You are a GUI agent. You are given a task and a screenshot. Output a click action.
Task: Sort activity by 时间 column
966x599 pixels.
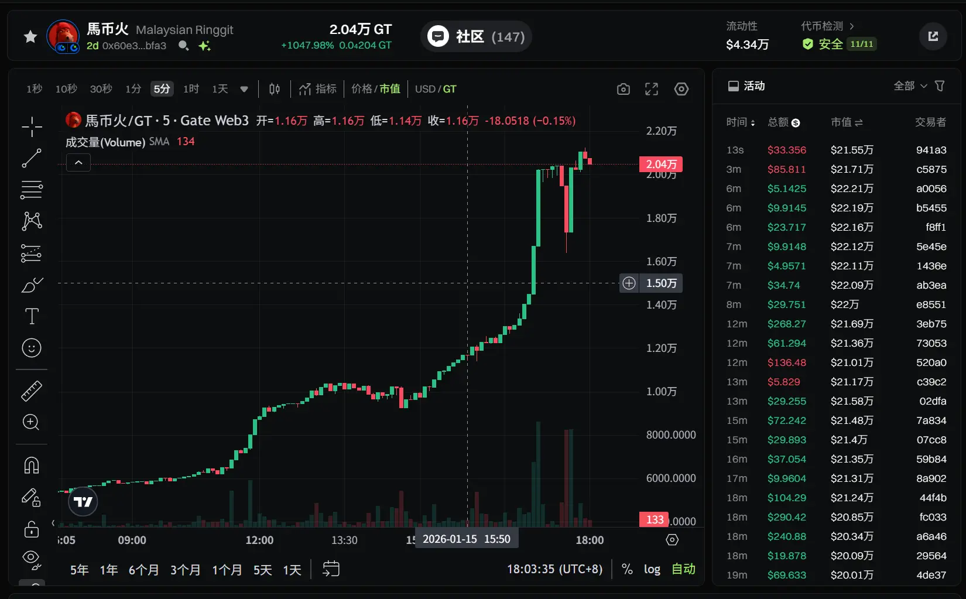pos(741,122)
